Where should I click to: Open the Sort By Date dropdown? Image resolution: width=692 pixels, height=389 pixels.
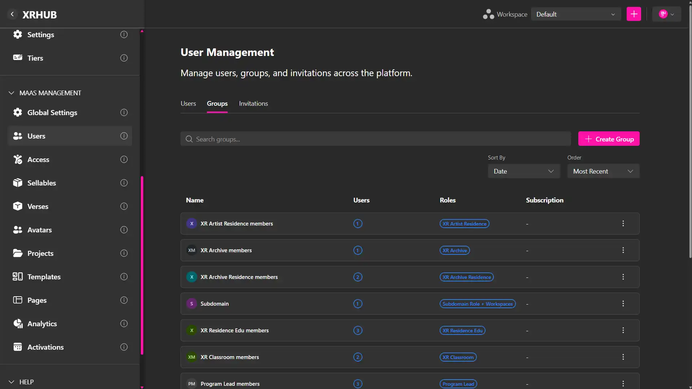click(x=524, y=171)
